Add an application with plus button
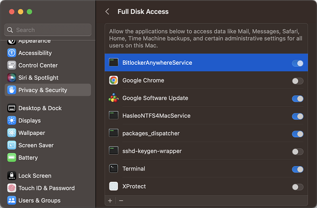Viewport: 317px width, 208px height. coord(110,201)
